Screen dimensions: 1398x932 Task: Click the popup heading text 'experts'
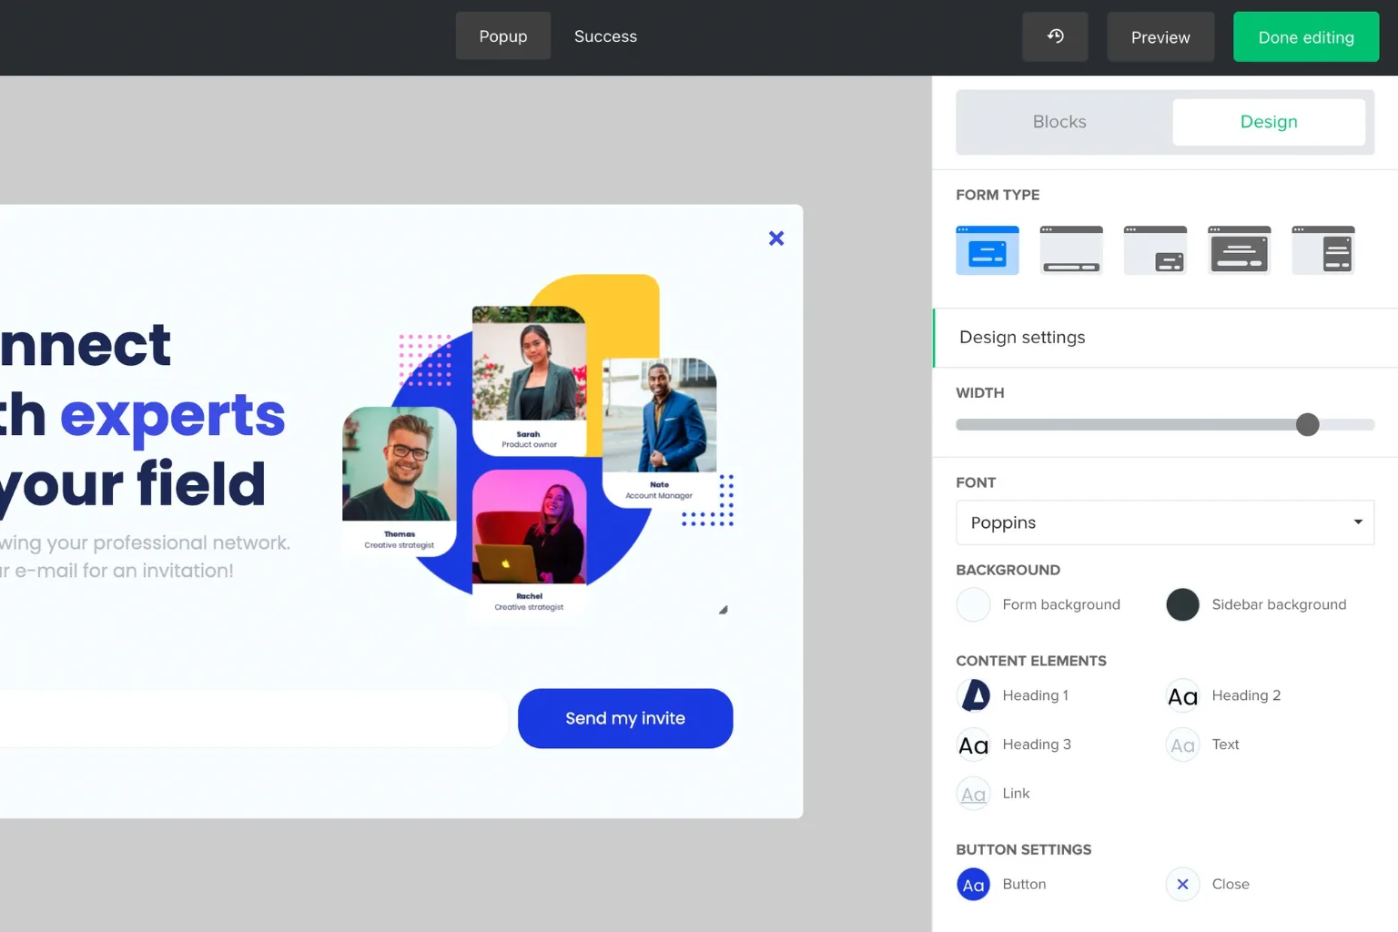click(x=173, y=415)
